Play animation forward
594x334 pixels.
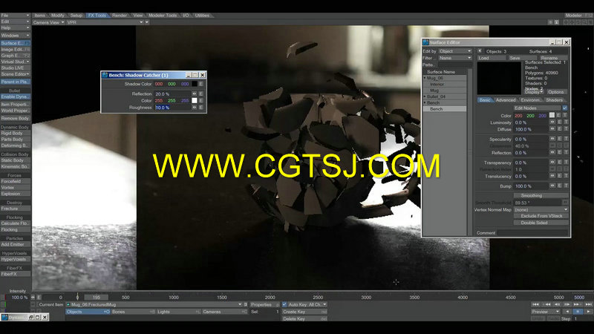tap(588, 312)
